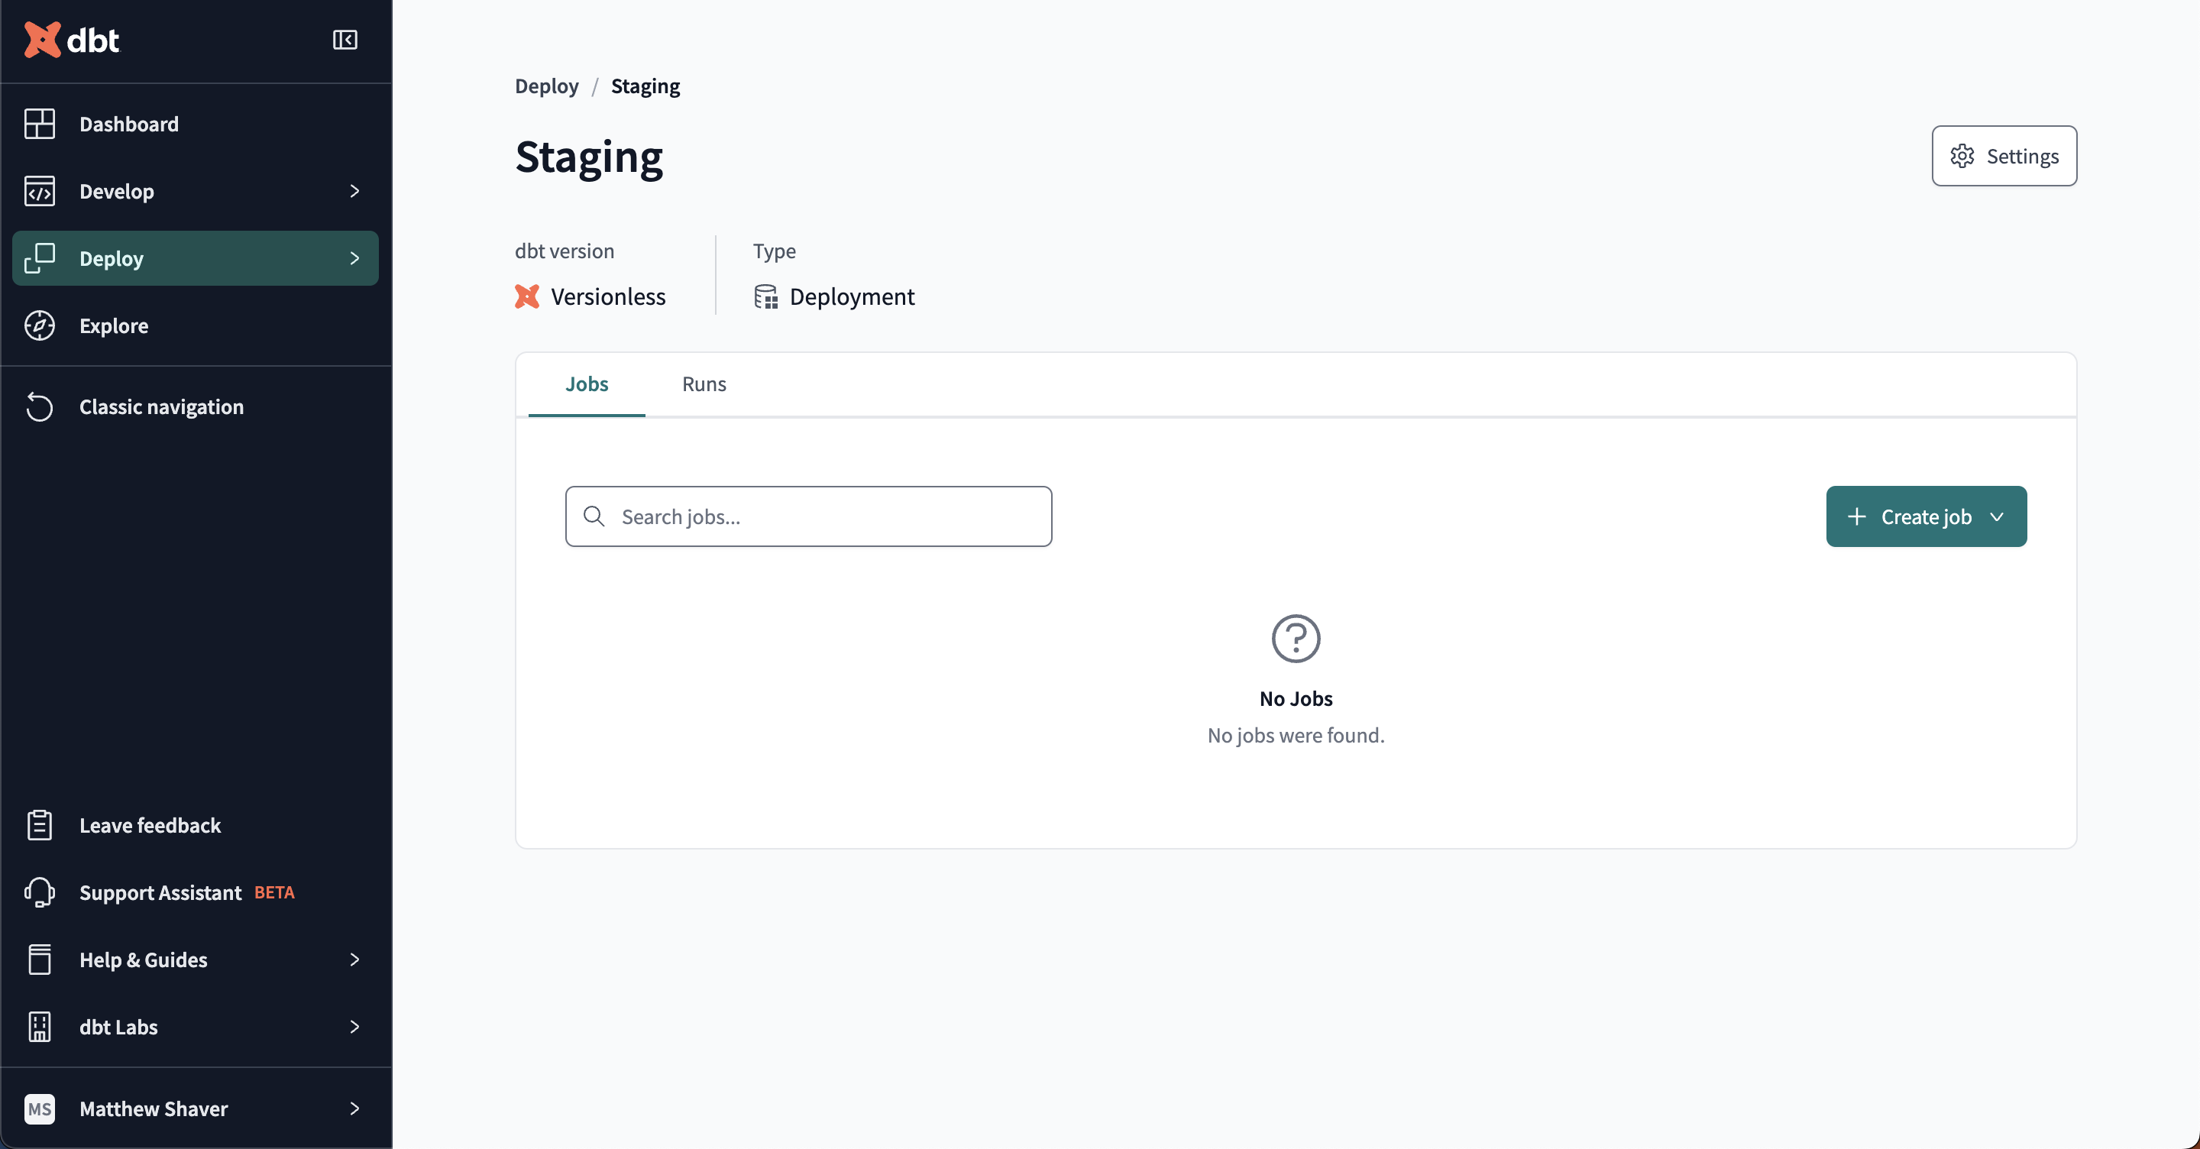Open the Develop section icon
Viewport: 2200px width, 1149px height.
coord(39,191)
